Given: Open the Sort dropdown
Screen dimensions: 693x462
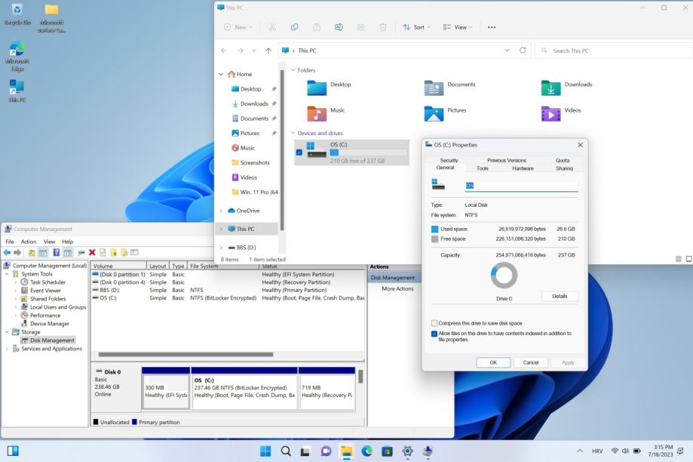Looking at the screenshot, I should tap(416, 27).
